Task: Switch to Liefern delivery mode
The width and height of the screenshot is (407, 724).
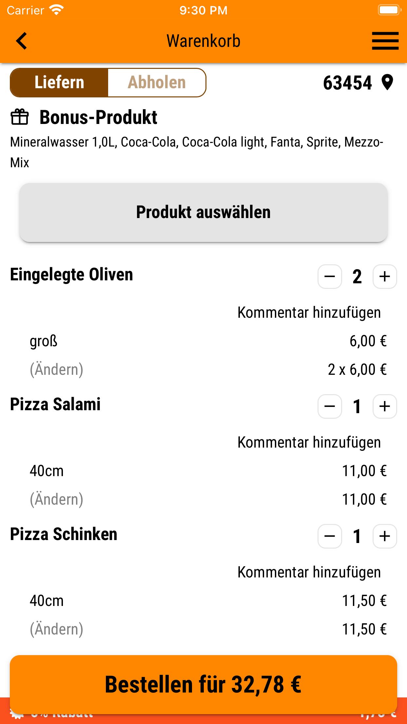Action: click(x=59, y=83)
